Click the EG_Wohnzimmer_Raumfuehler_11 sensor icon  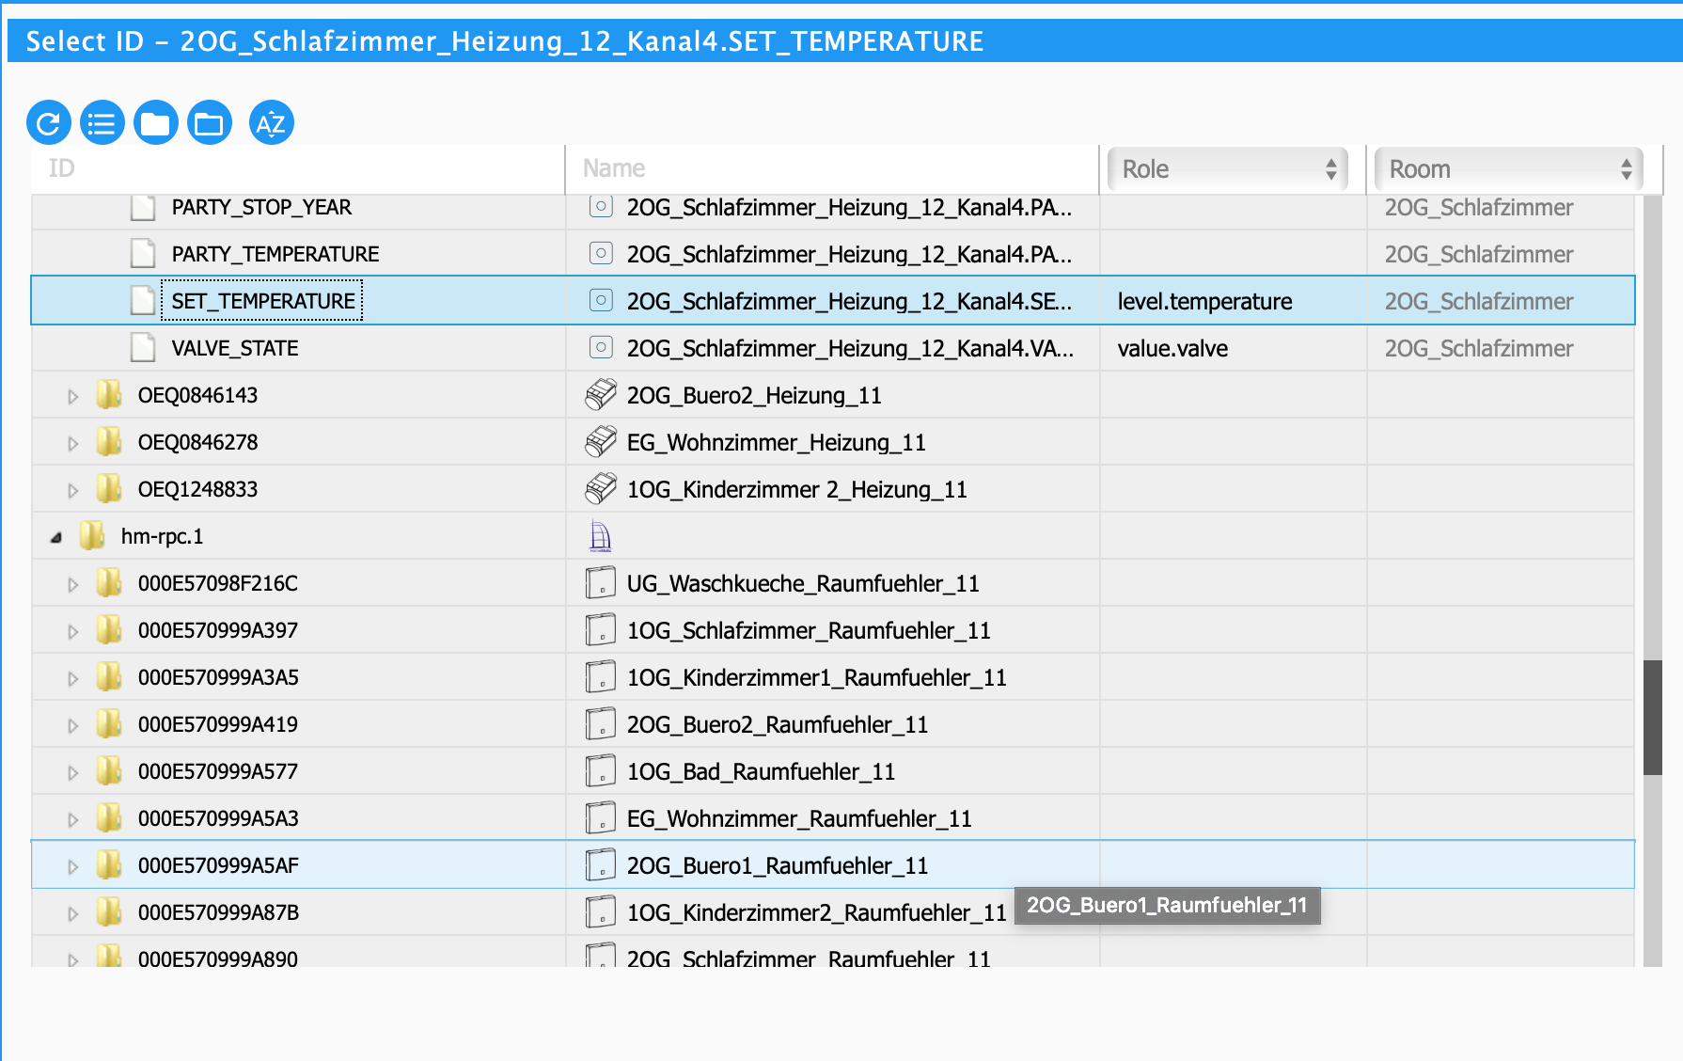(x=601, y=818)
